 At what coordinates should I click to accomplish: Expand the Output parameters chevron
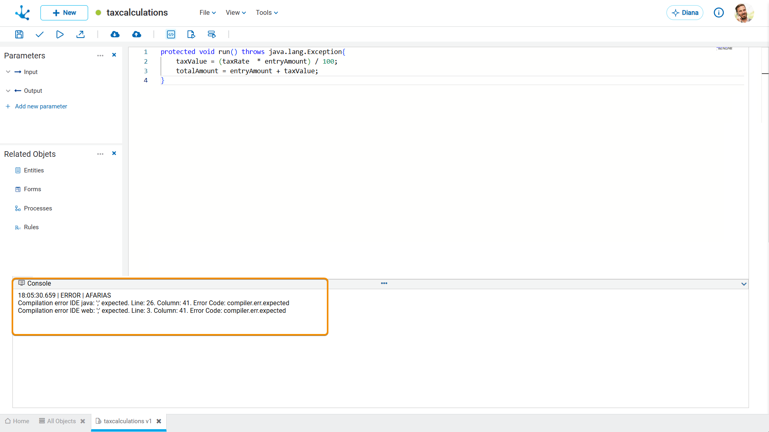8,91
